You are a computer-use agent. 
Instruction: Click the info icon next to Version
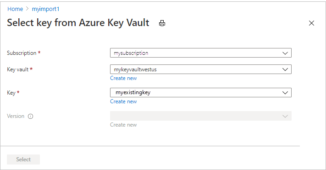[x=31, y=117]
